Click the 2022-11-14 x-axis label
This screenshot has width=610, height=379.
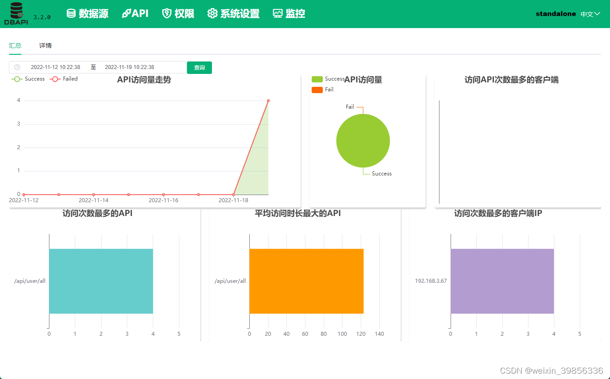[94, 200]
